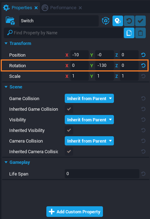Screen dimensions: 150x219
Task: Toggle the map pin locate icon
Action: pyautogui.click(x=118, y=21)
